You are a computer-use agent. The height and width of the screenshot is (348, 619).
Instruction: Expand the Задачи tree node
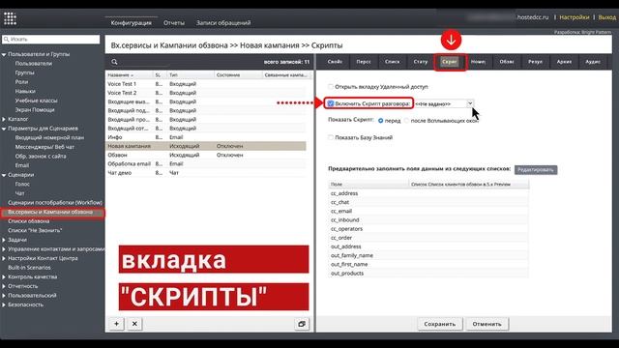(4, 240)
